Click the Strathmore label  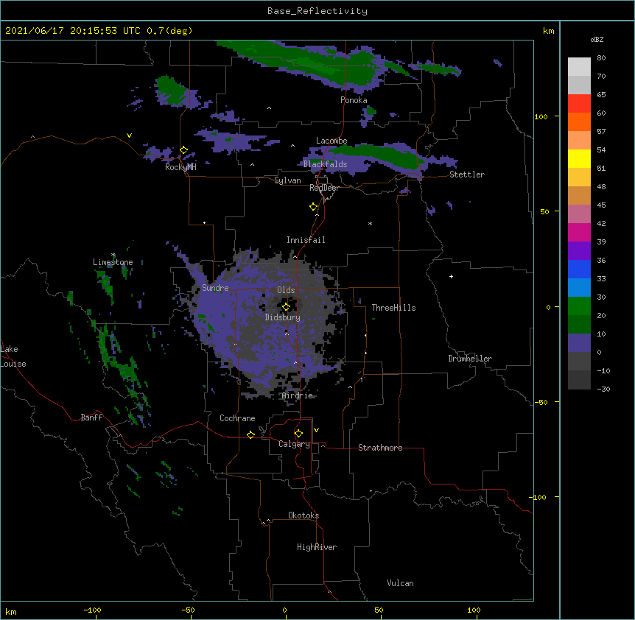coord(380,448)
